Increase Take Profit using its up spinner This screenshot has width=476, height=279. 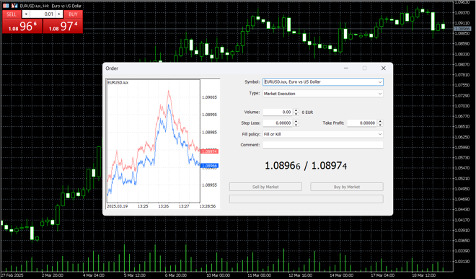pyautogui.click(x=380, y=121)
